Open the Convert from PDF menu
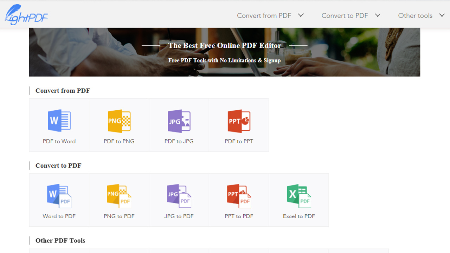The width and height of the screenshot is (450, 253). click(264, 15)
